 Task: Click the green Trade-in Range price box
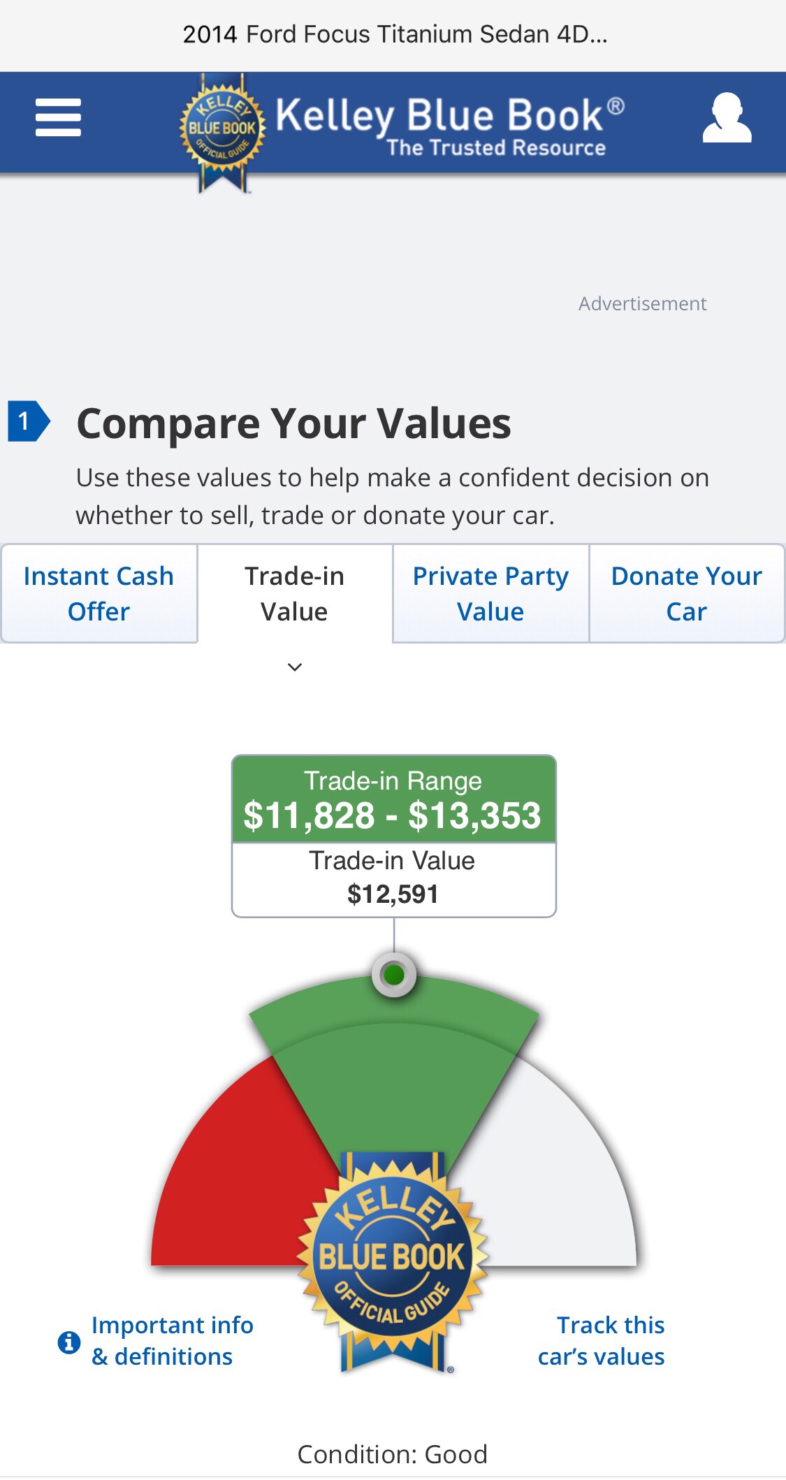(x=393, y=800)
